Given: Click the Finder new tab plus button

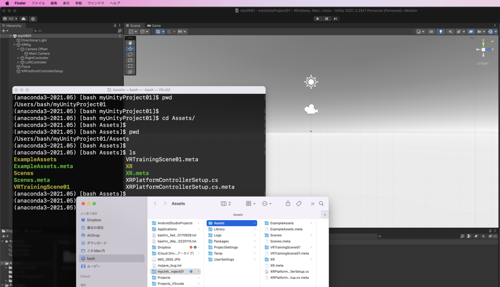Looking at the screenshot, I should tap(325, 214).
